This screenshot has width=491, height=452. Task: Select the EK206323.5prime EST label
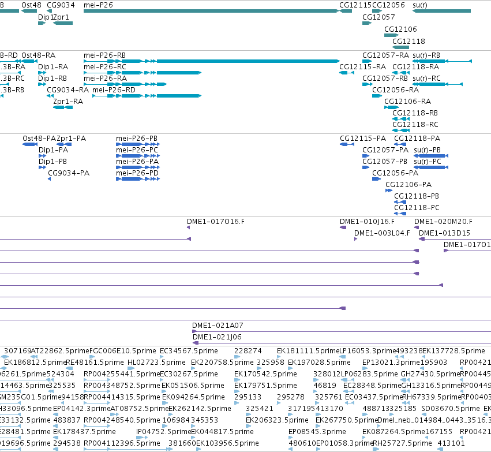277,420
